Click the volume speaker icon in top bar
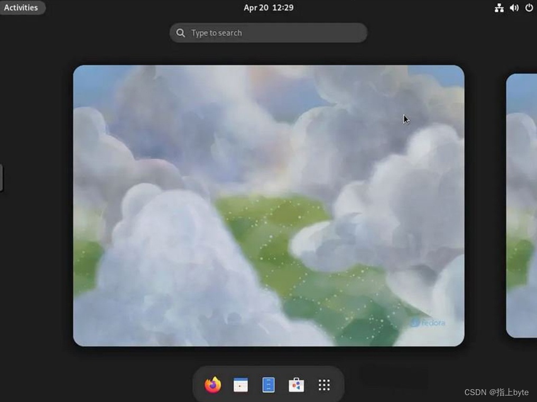537x402 pixels. [x=514, y=8]
